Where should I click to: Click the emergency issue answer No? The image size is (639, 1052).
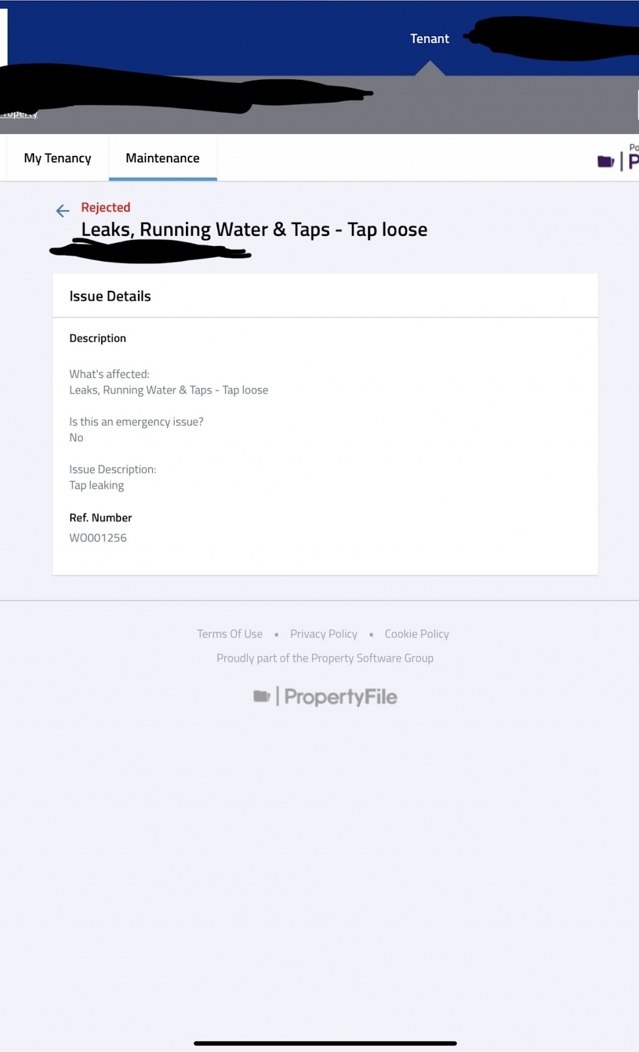(x=76, y=438)
